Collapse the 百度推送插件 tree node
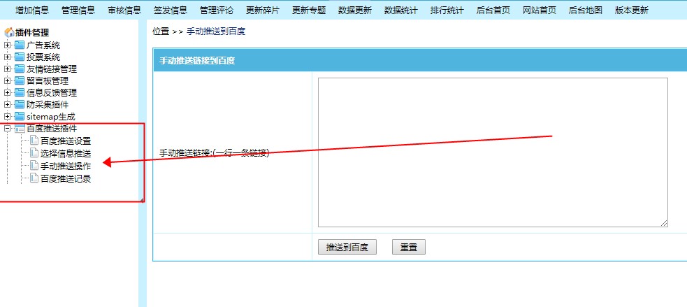The width and height of the screenshot is (687, 307). tap(7, 129)
